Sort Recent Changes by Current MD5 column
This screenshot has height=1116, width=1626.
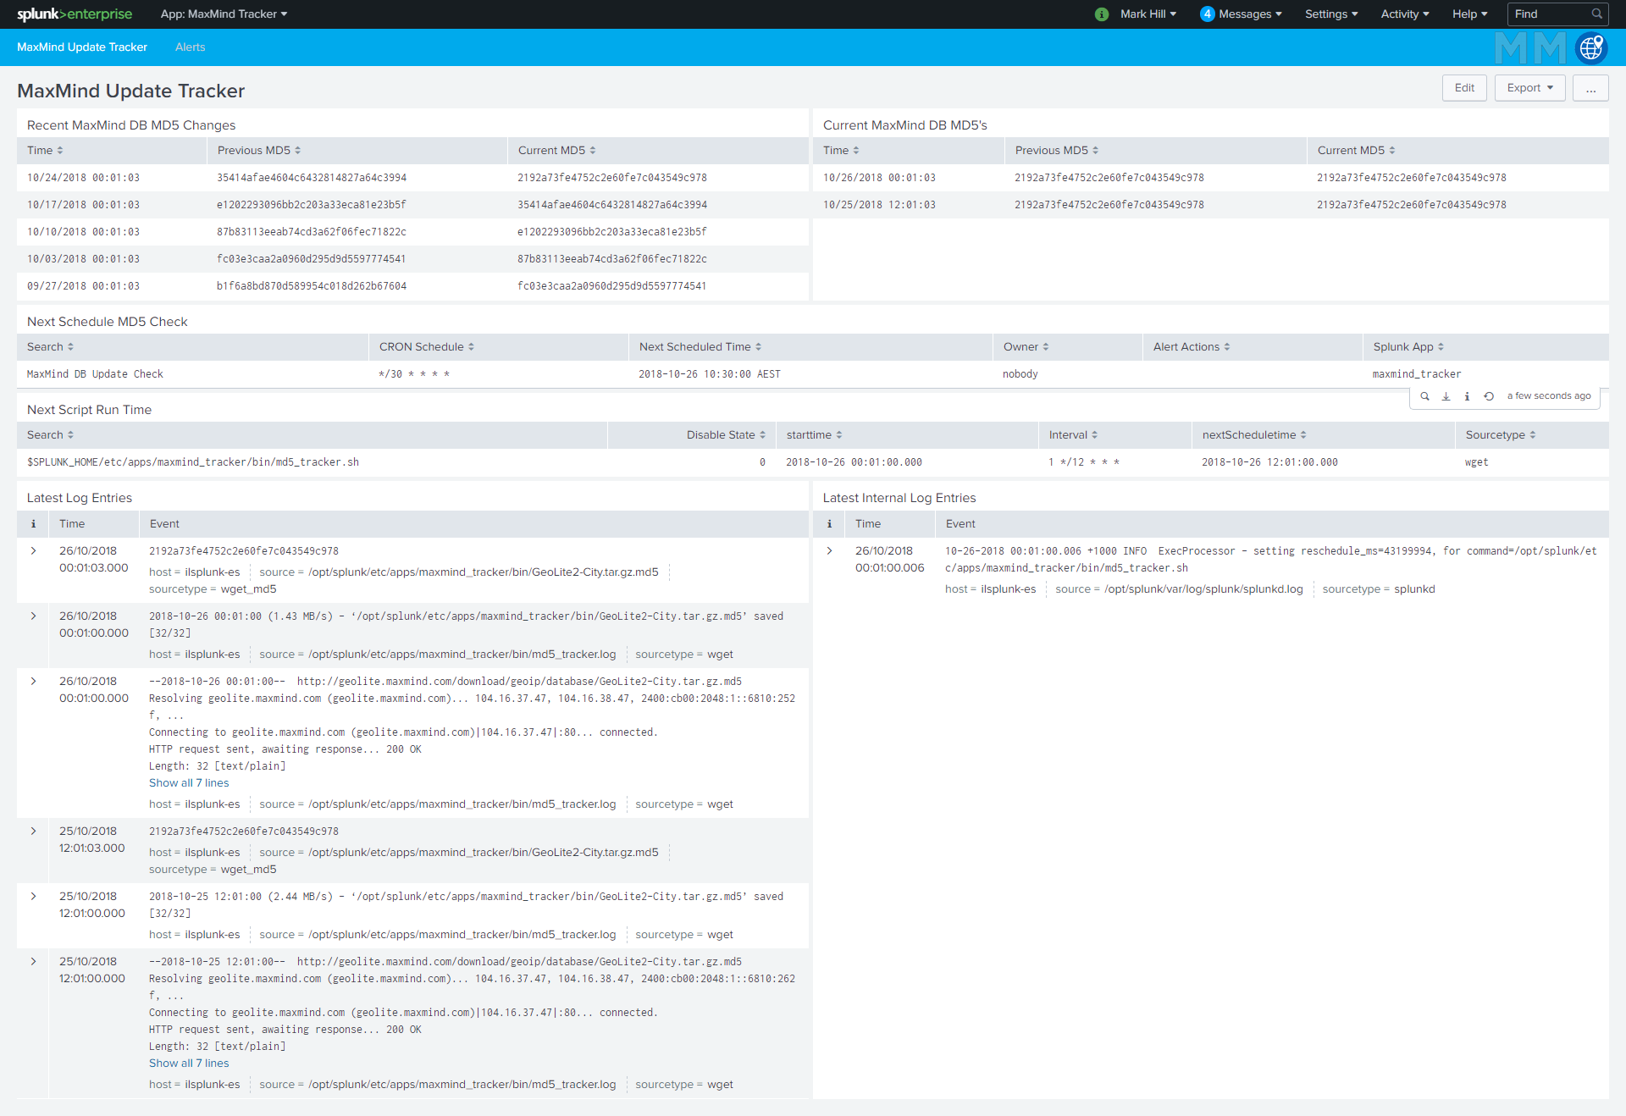point(557,151)
